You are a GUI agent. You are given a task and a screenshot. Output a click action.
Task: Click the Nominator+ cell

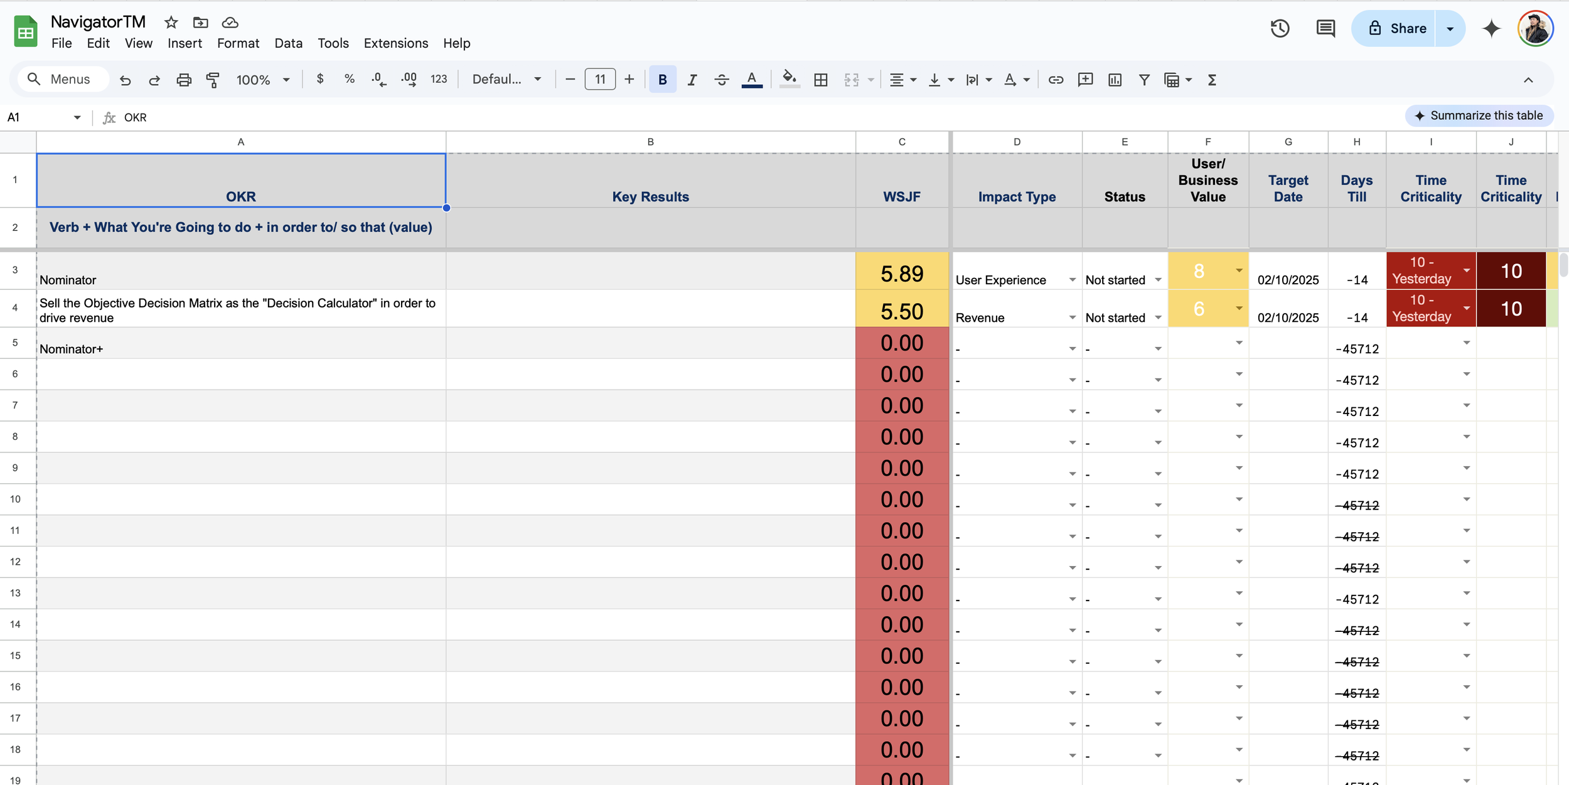click(241, 343)
